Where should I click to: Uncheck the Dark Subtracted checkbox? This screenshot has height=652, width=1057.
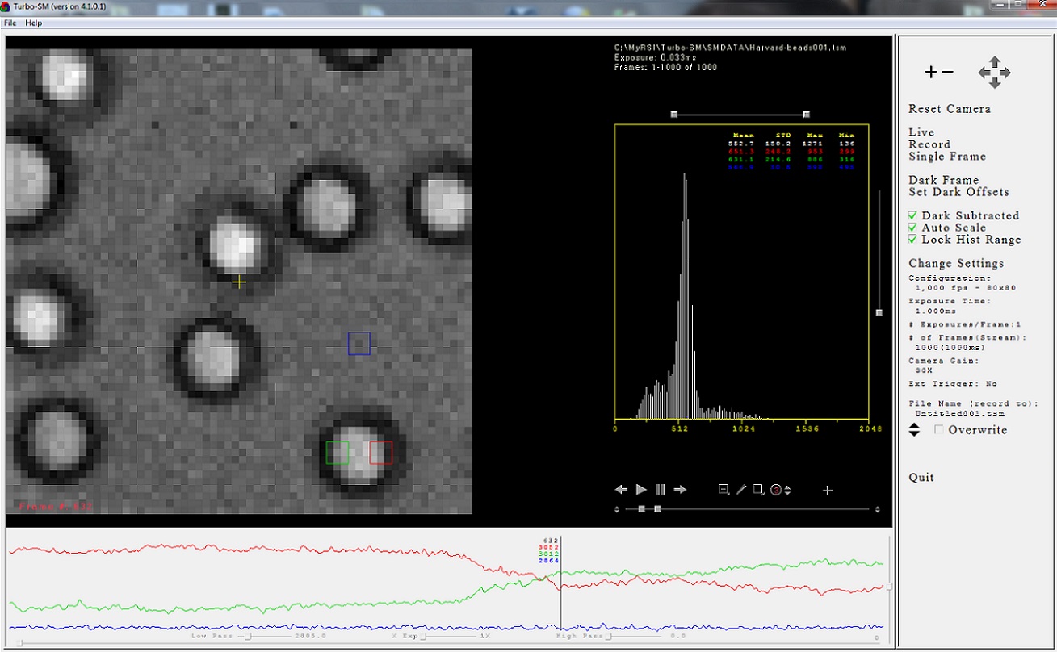coord(912,215)
